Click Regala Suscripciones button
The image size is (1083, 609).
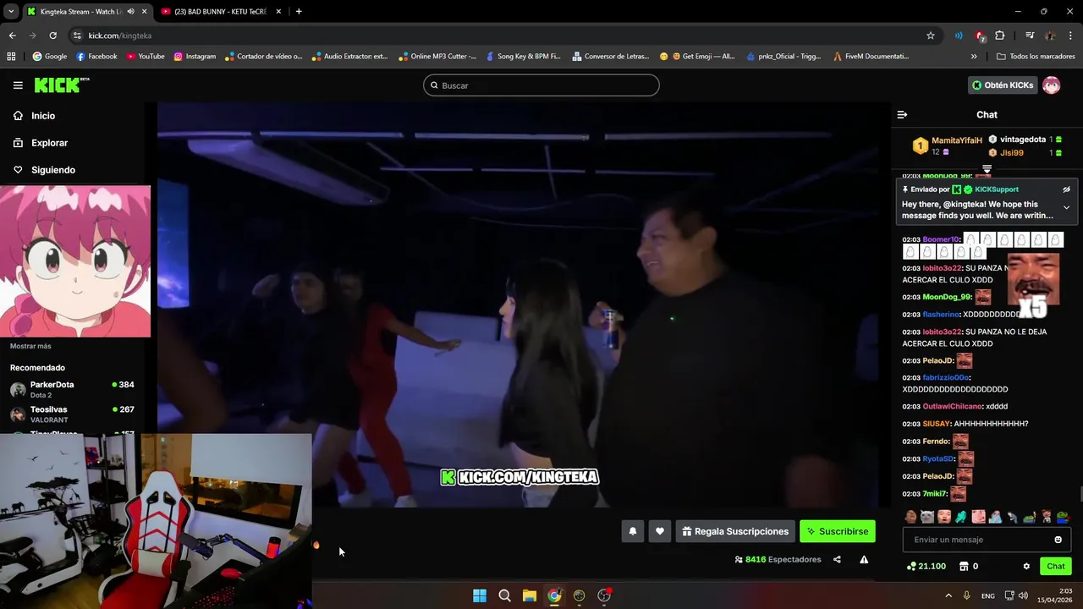(735, 531)
